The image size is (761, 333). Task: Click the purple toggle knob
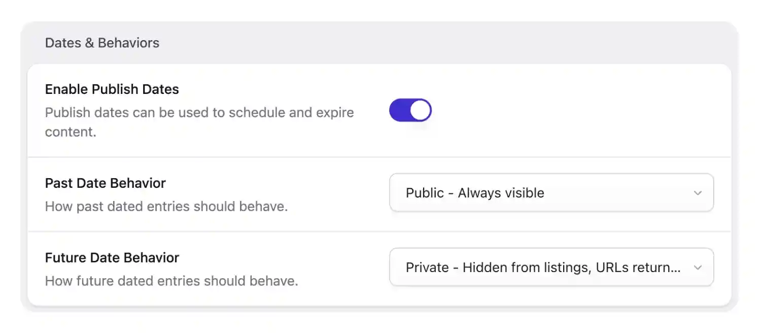[420, 110]
